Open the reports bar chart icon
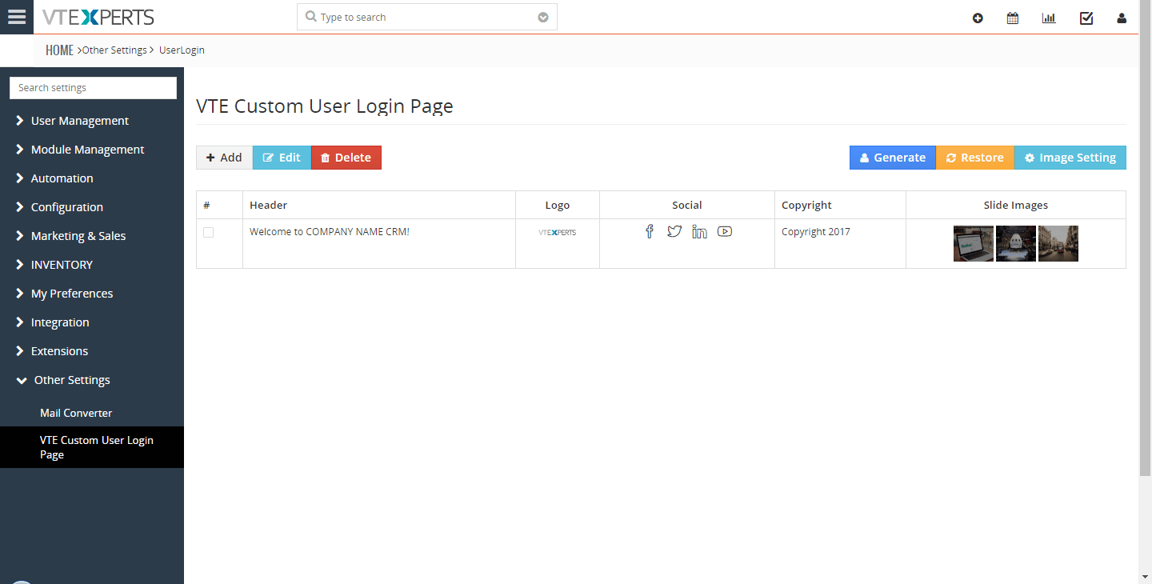 1049,17
